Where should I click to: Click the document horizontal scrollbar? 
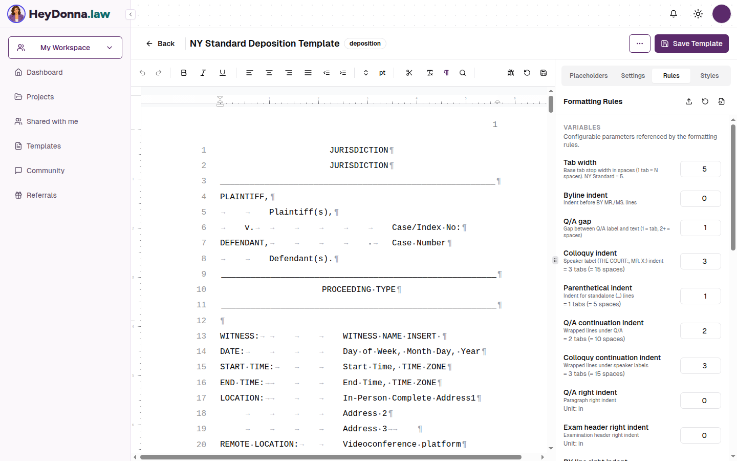coord(331,457)
